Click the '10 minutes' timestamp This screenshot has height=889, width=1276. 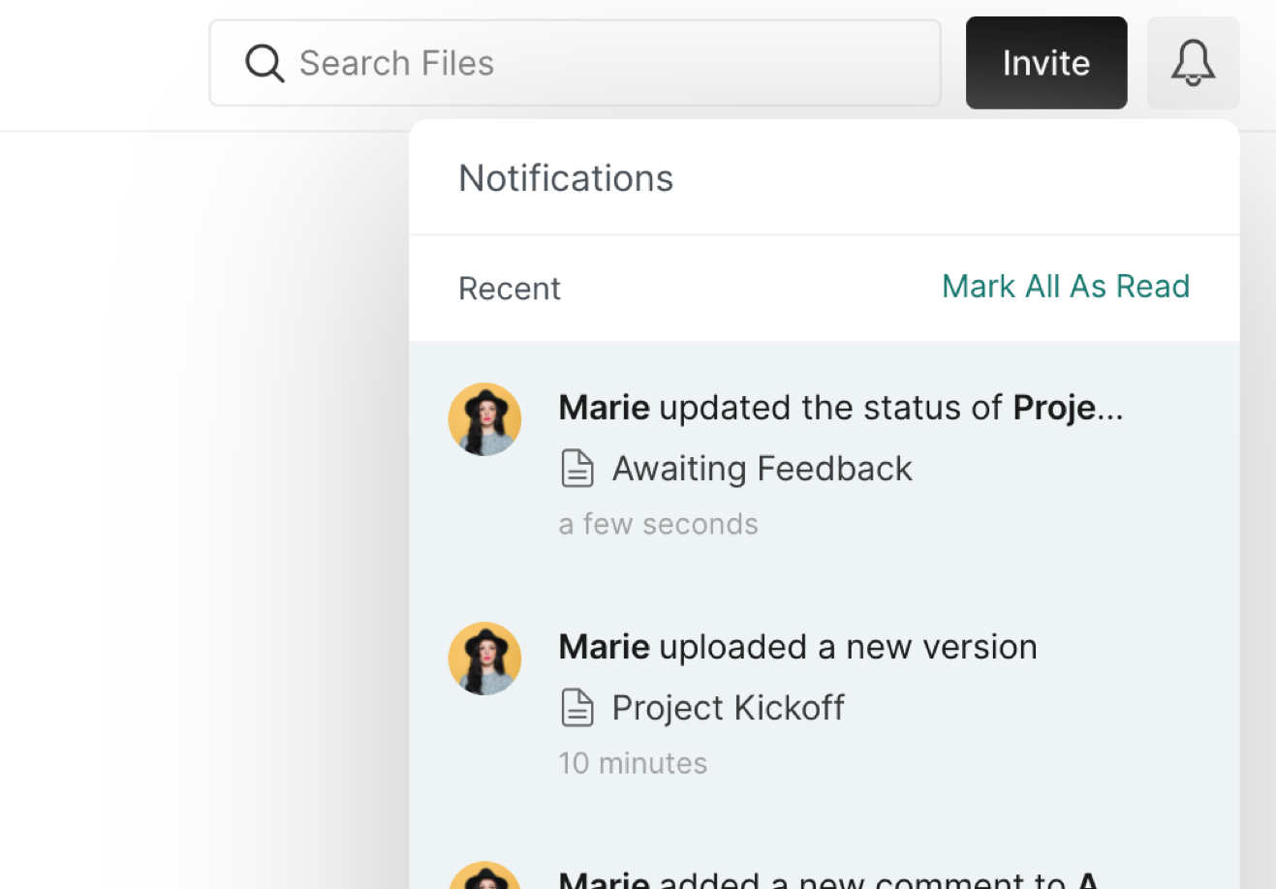[633, 763]
